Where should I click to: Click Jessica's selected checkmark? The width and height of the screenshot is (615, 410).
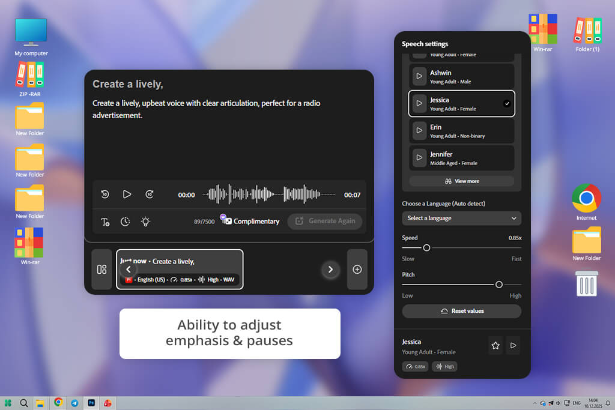pyautogui.click(x=507, y=104)
